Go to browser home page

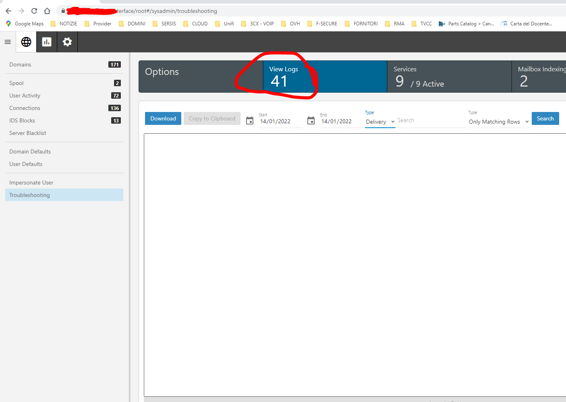[x=47, y=11]
